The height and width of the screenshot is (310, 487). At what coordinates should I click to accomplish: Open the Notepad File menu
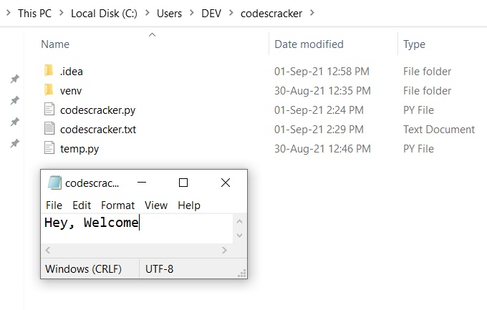coord(54,205)
